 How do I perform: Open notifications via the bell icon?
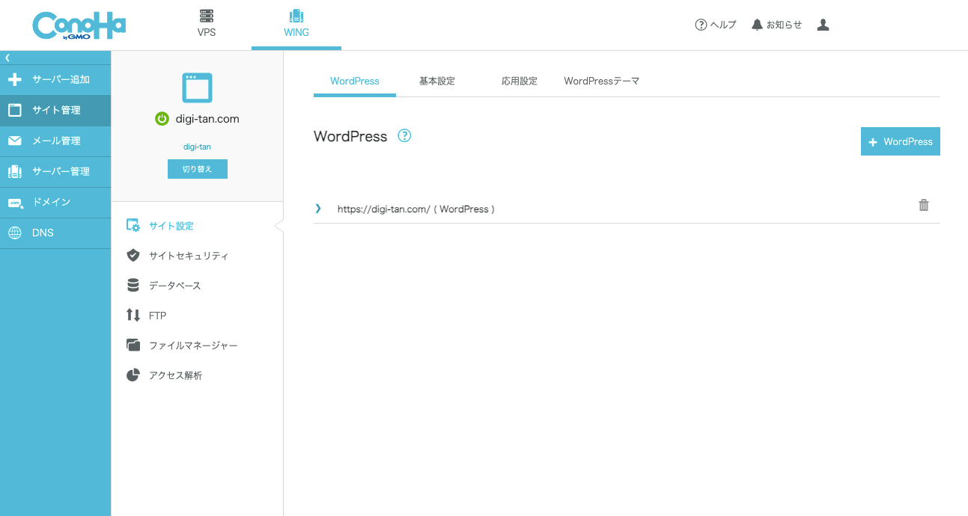pos(776,25)
